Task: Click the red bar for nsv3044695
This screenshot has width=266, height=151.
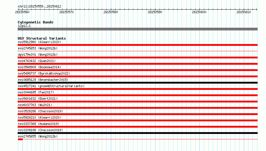Action: click(137, 95)
